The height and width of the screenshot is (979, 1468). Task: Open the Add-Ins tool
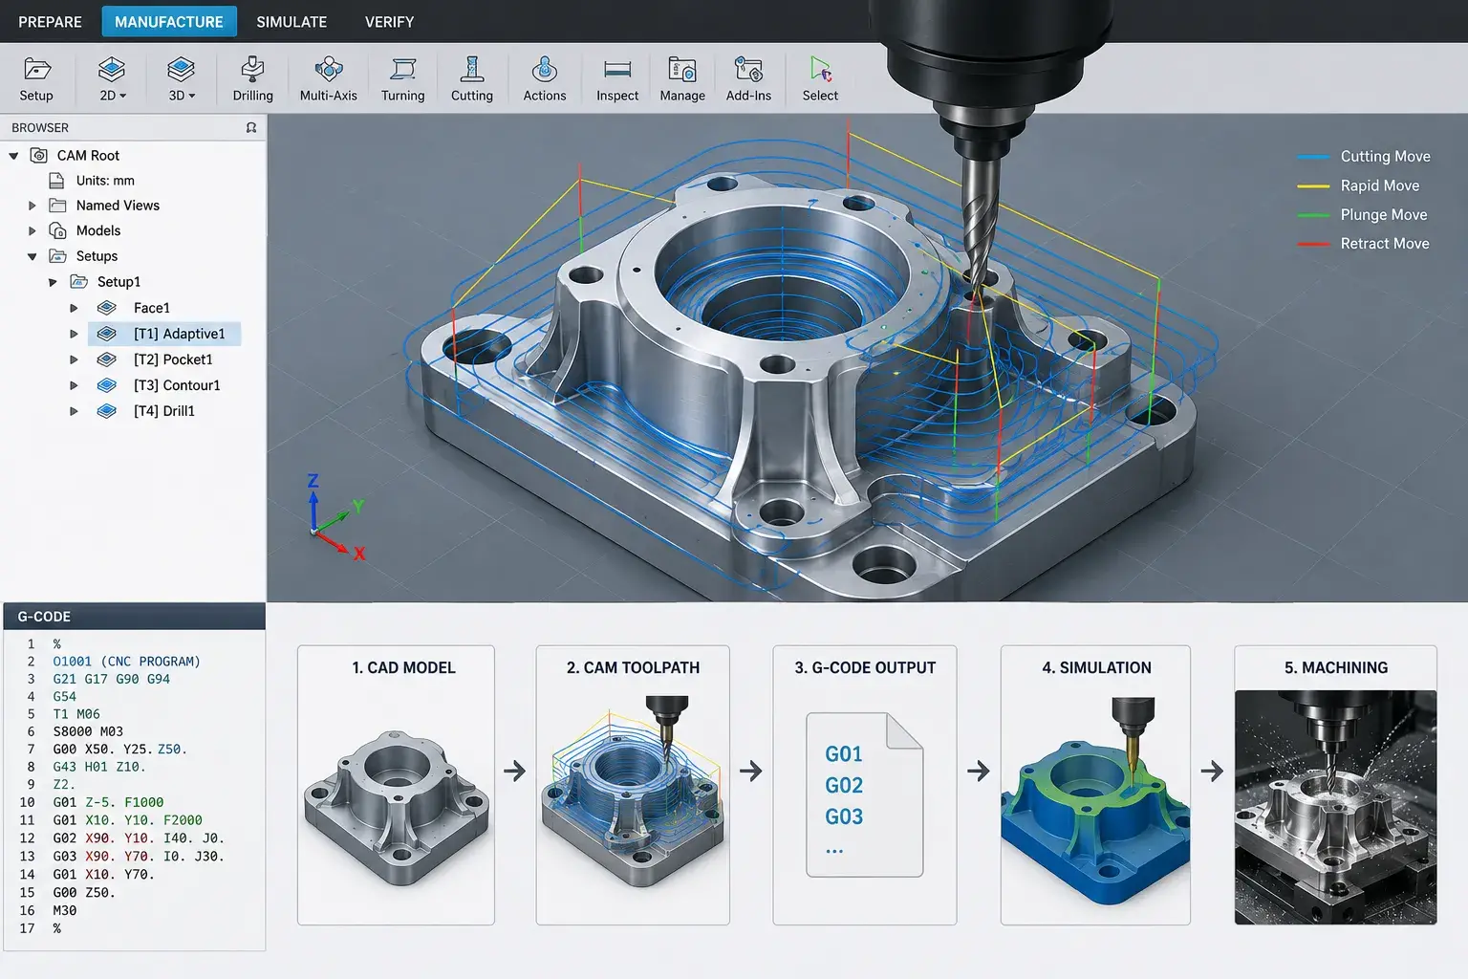tap(748, 78)
